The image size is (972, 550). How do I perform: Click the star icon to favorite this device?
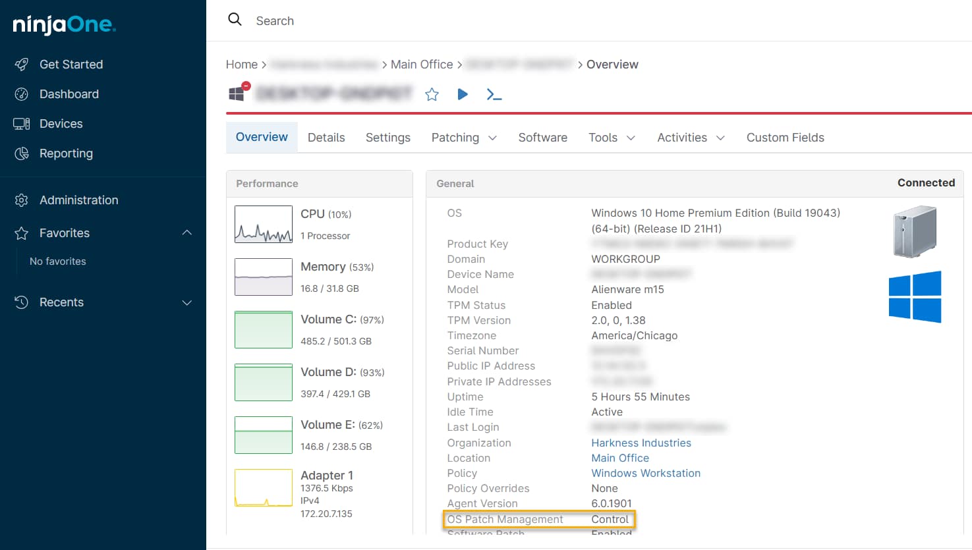pos(432,94)
